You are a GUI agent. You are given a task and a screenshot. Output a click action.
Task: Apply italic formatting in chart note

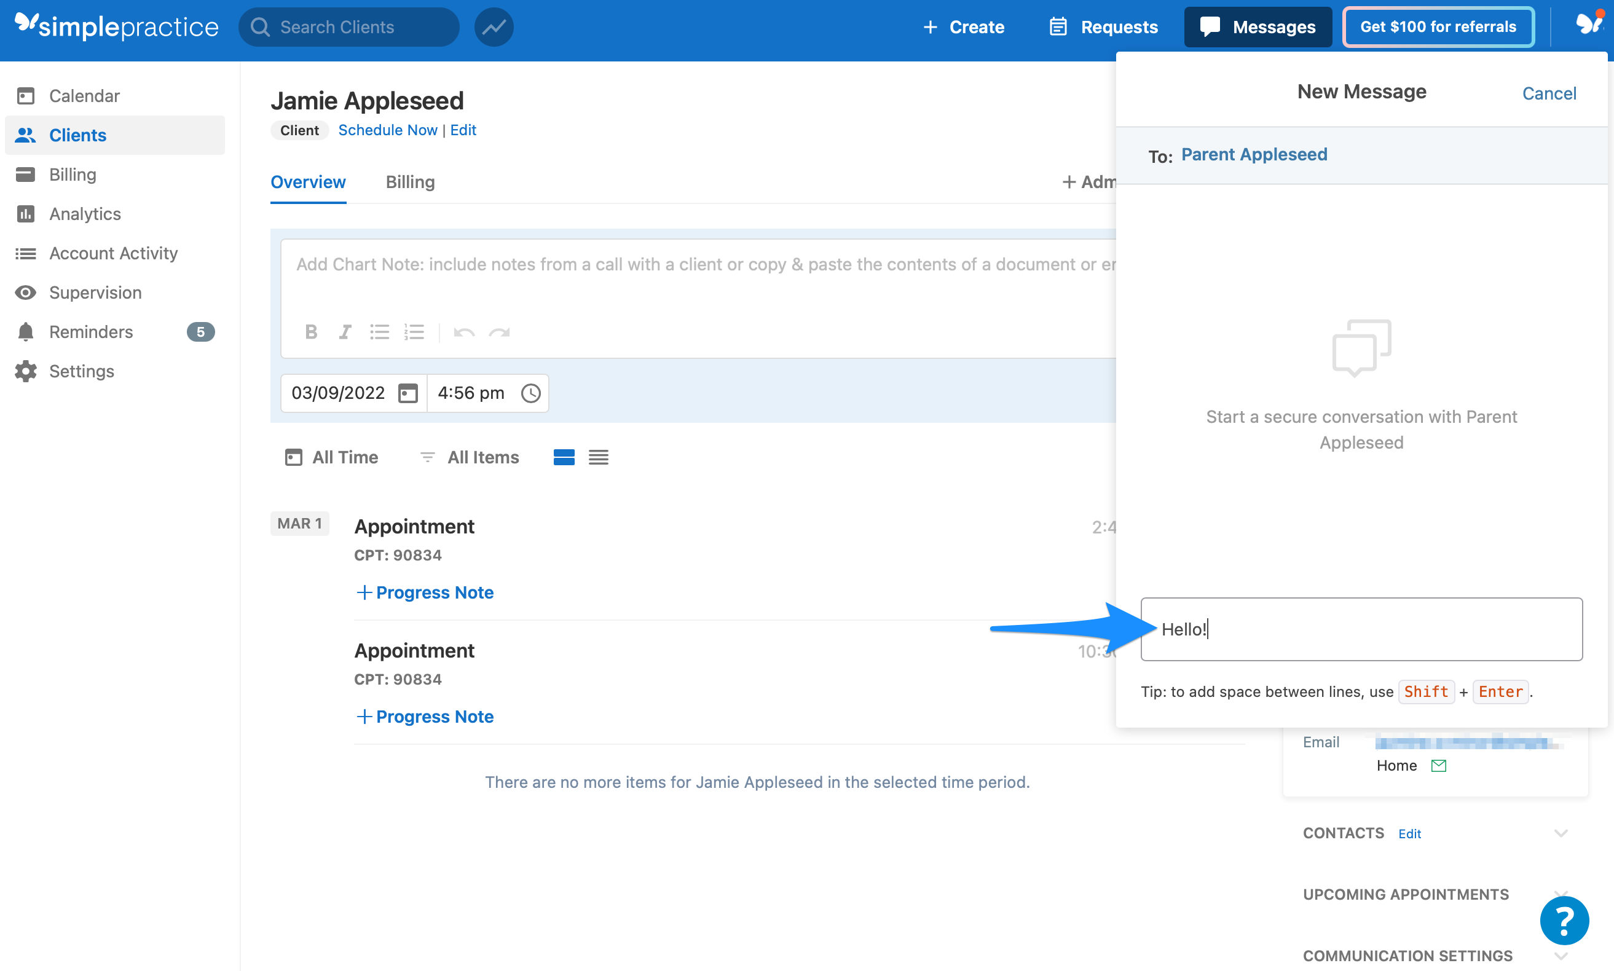point(345,332)
